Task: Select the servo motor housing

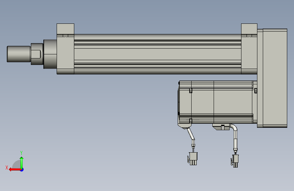Action: click(217, 102)
